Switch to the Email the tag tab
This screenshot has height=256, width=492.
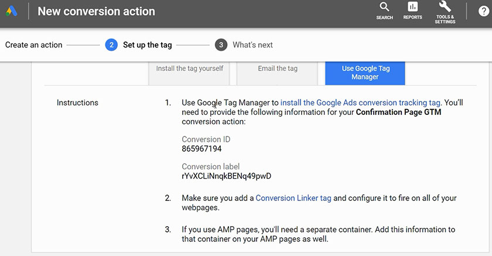[278, 69]
